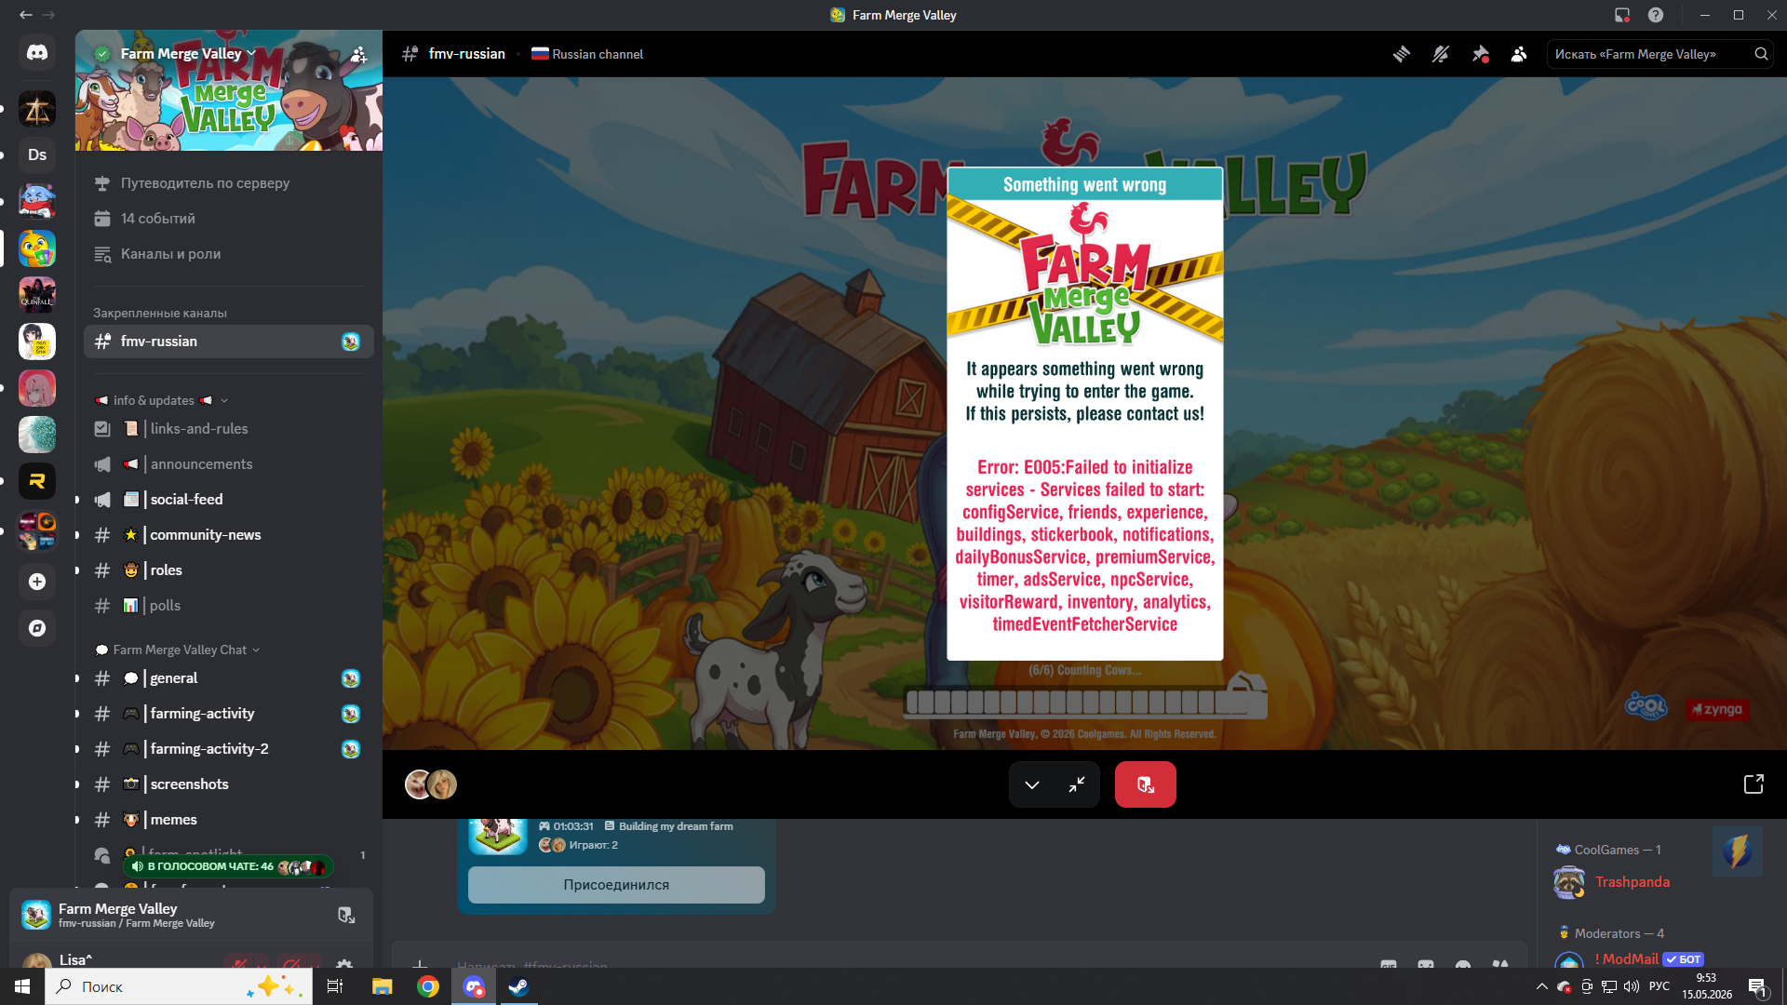
Task: Open Discord help question mark
Action: pos(1656,15)
